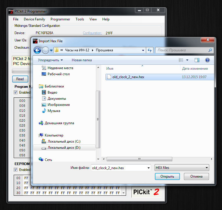Sort by Дата изменения column header
The height and width of the screenshot is (210, 222).
[195, 69]
